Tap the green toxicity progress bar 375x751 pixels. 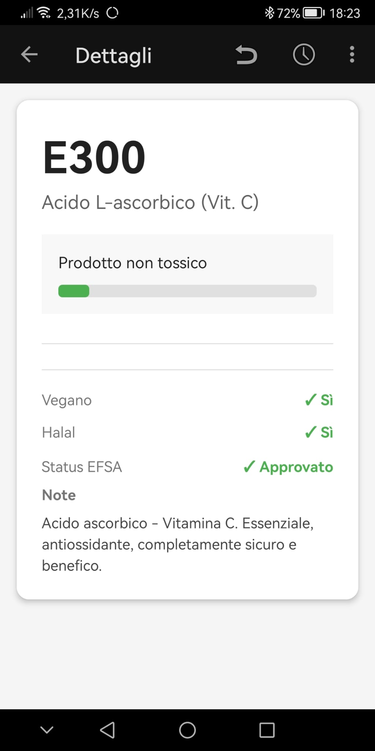(74, 291)
